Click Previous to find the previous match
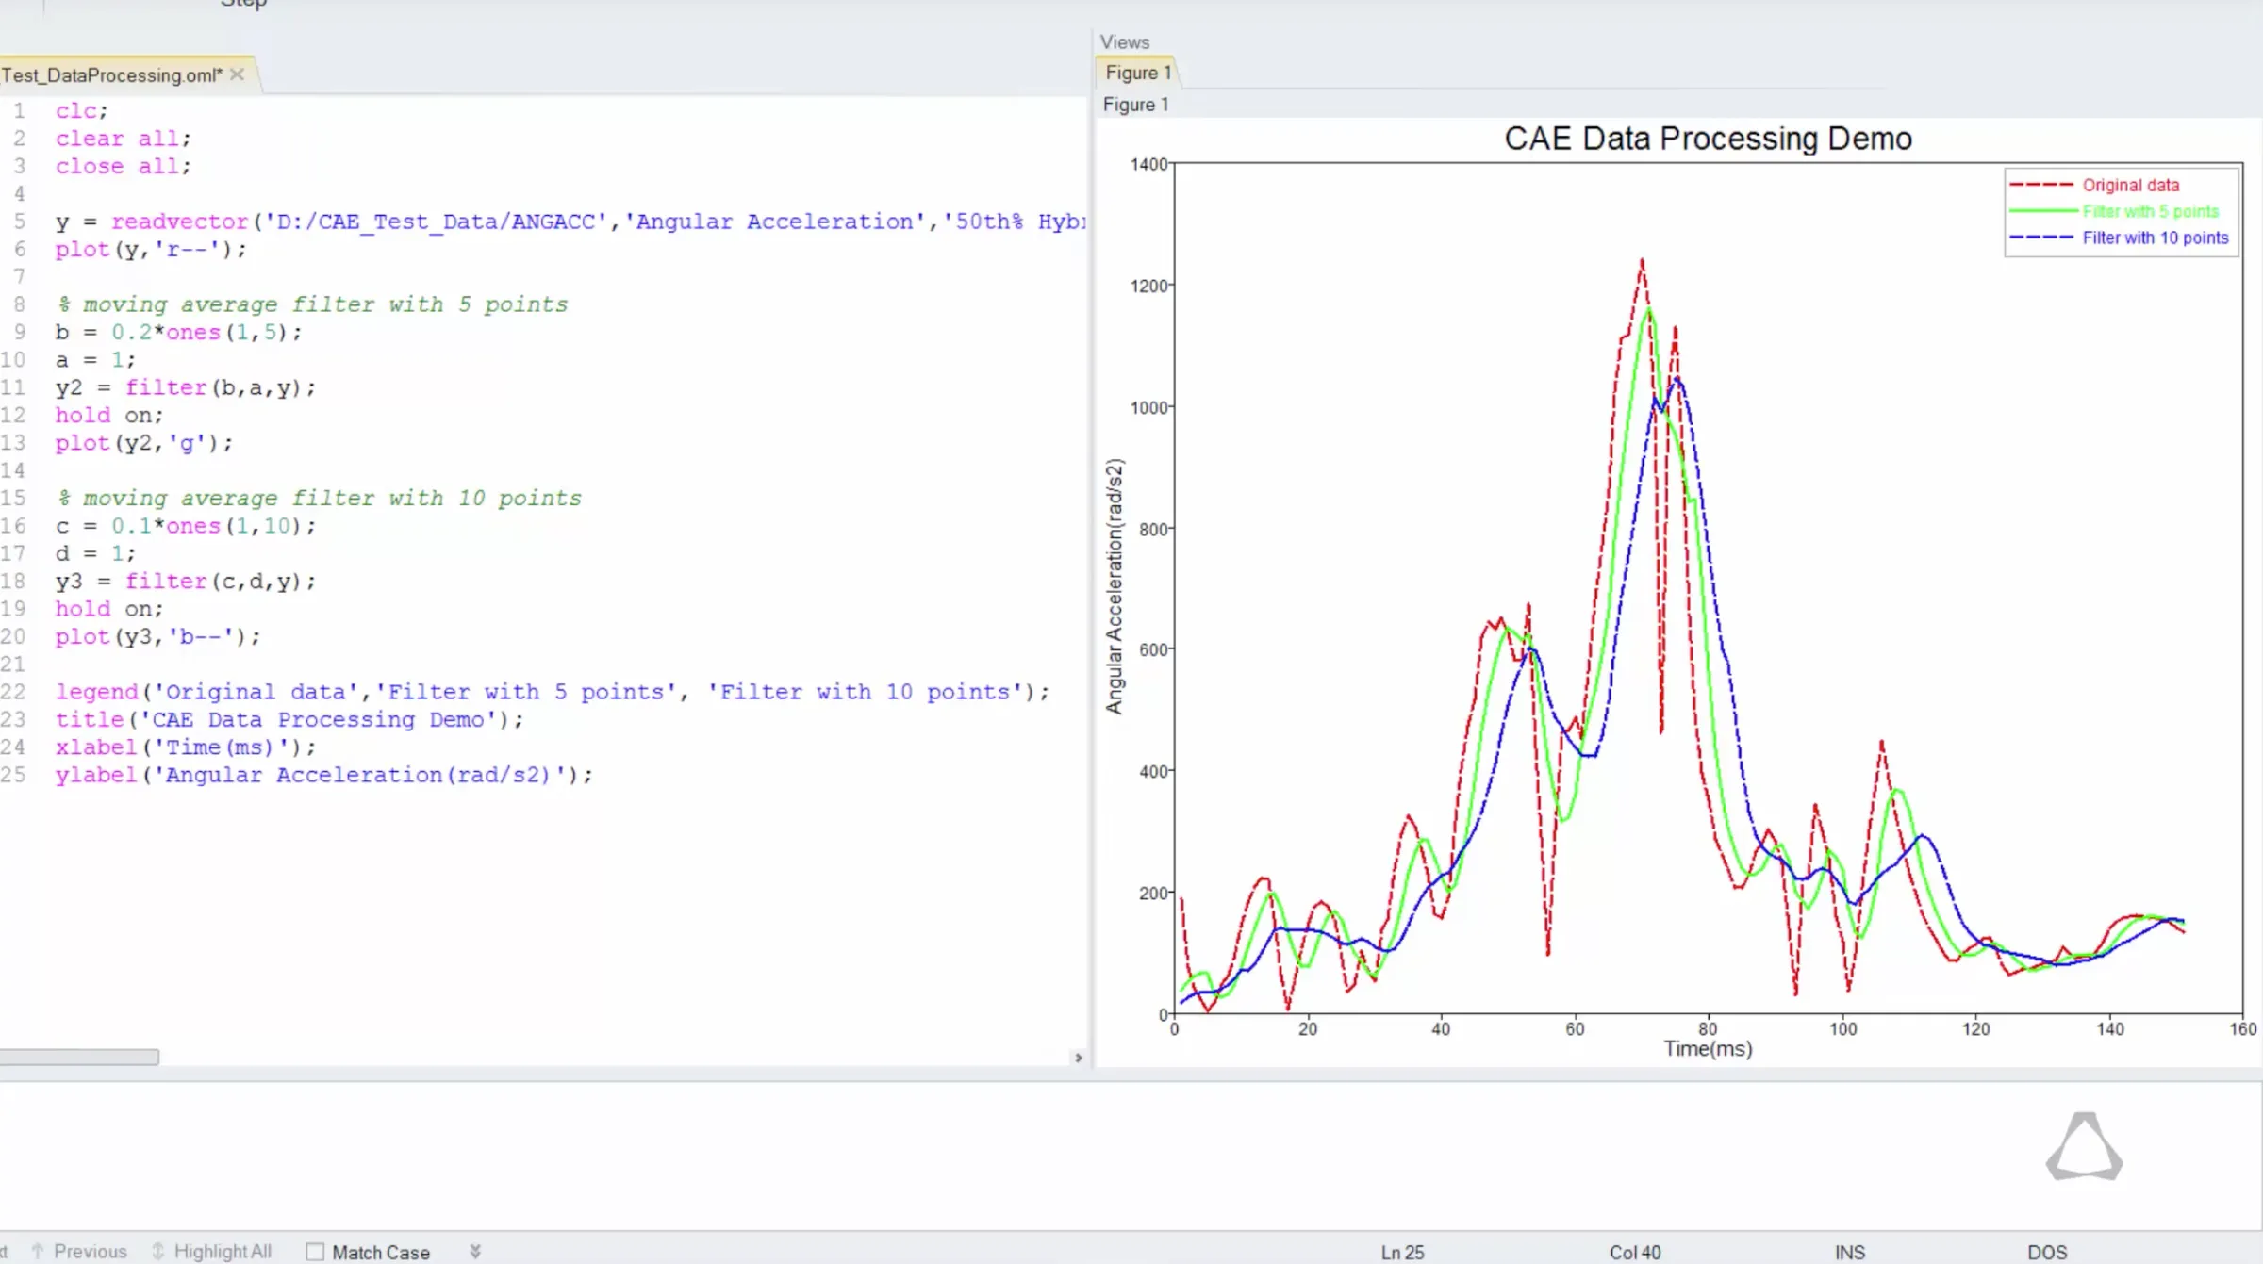2263x1264 pixels. pos(90,1251)
